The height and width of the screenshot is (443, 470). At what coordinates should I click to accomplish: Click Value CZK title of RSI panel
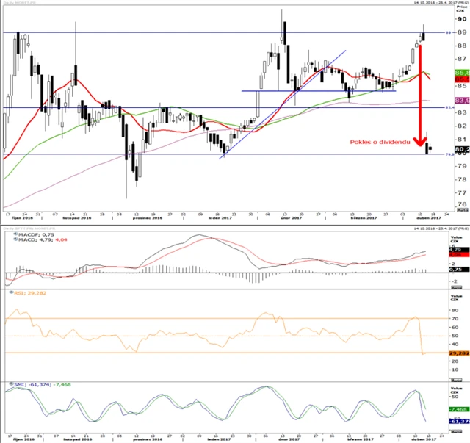click(x=457, y=298)
